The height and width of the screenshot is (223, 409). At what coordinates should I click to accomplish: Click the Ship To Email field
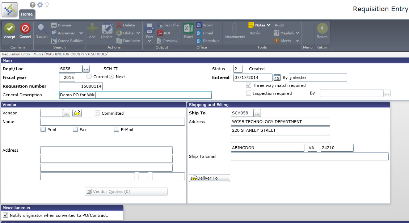point(309,156)
